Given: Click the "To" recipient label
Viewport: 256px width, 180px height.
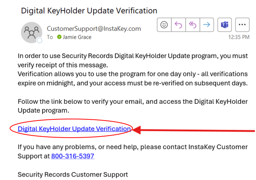Looking at the screenshot, I should [50, 37].
